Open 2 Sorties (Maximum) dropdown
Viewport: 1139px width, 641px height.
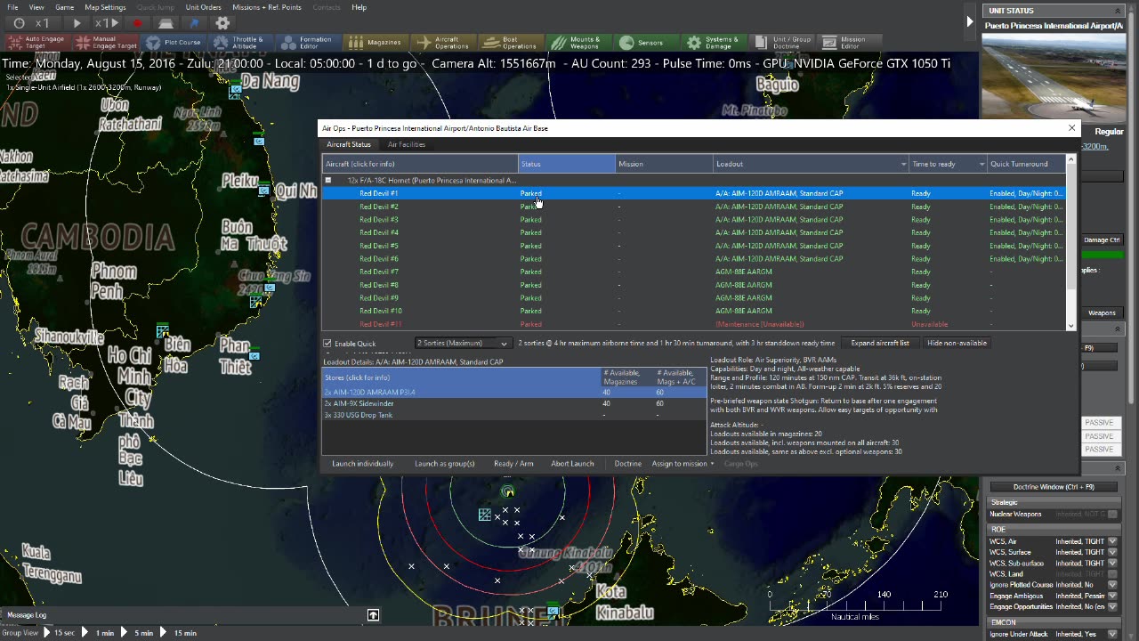click(463, 343)
